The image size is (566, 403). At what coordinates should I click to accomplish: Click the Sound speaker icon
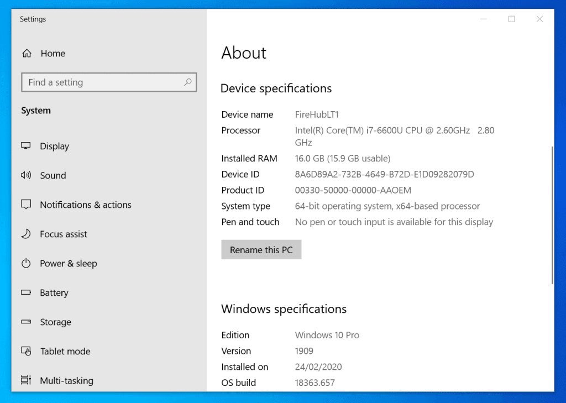coord(26,175)
